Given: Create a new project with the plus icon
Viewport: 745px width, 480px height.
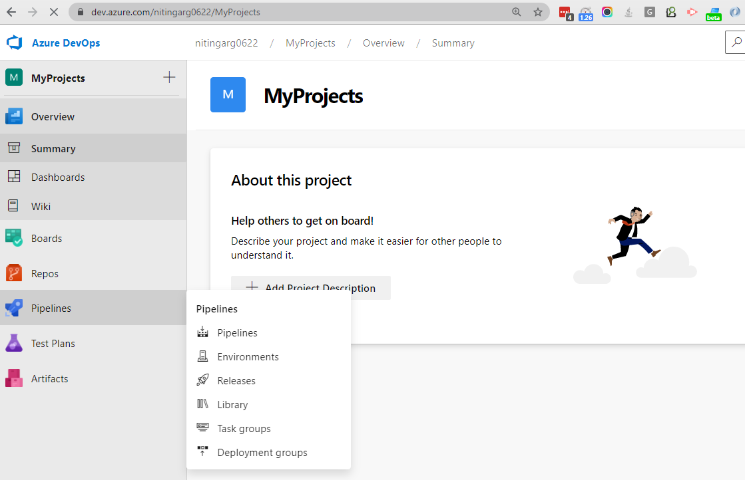Looking at the screenshot, I should point(169,77).
